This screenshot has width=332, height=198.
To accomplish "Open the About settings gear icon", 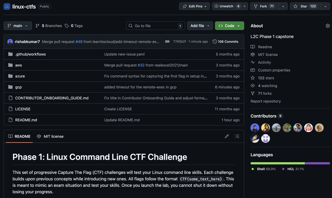I will 328,26.
